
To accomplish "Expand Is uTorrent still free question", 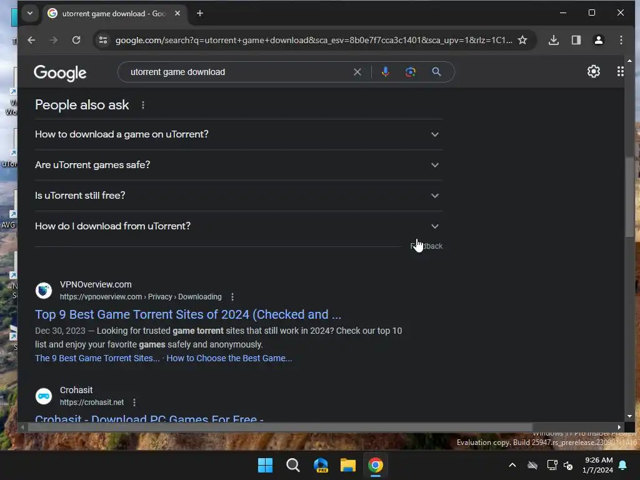I will (239, 196).
